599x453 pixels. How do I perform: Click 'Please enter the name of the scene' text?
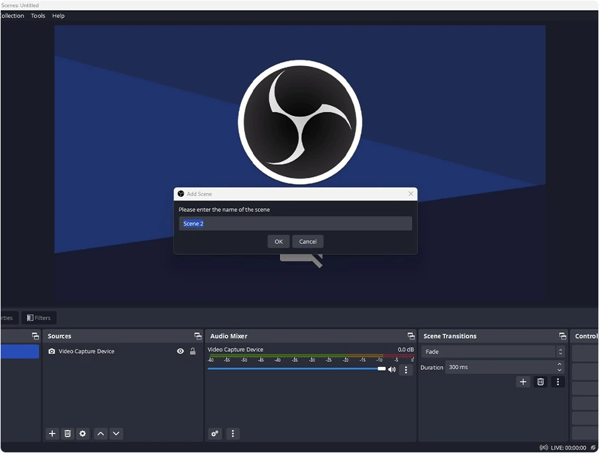224,210
